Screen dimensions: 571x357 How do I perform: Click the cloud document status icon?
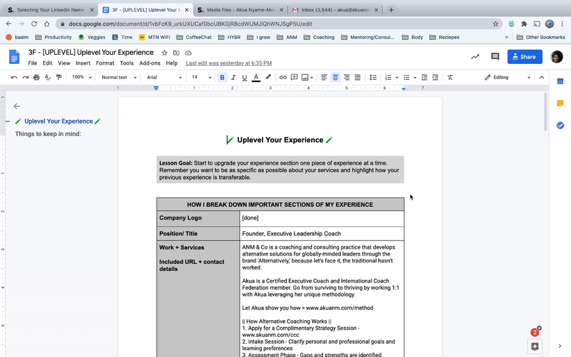pos(188,53)
